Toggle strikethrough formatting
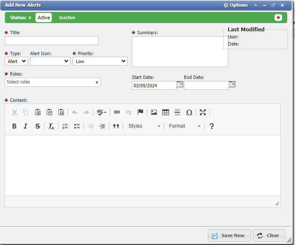The width and height of the screenshot is (295, 245). point(38,126)
